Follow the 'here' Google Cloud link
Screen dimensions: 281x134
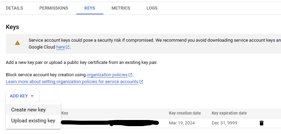coord(61,47)
